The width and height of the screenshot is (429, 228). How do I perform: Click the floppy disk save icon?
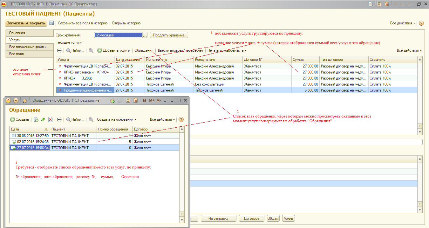point(51,23)
